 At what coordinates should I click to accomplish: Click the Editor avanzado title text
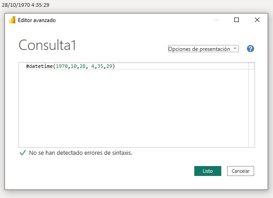37,20
